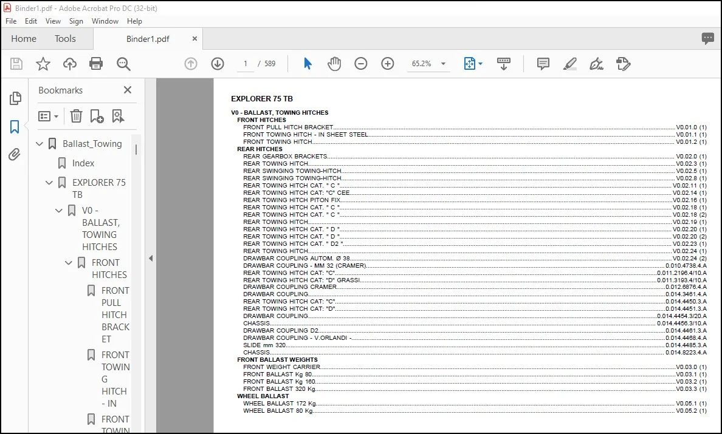Add a sticky note comment
The height and width of the screenshot is (434, 722).
click(x=543, y=64)
